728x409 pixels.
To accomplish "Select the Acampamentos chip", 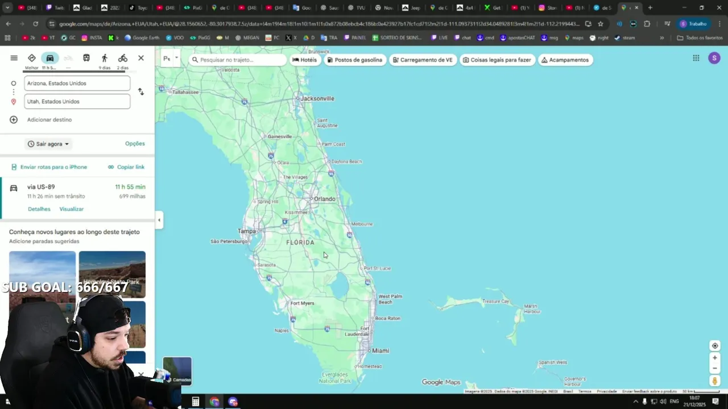I will coord(565,60).
